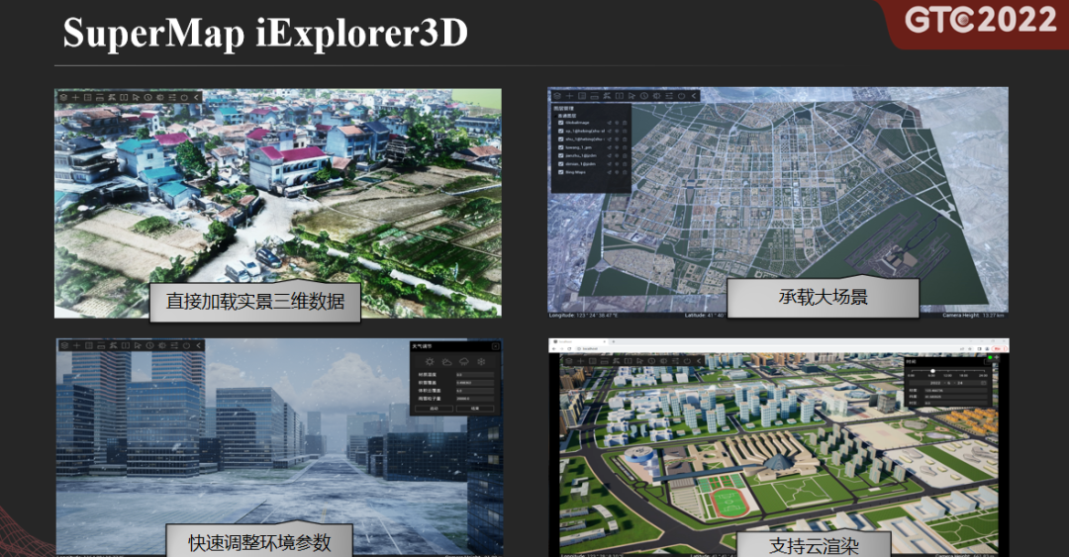Uncheck the dimian_1 layer checkbox
Viewport: 1069px width, 557px height.
(561, 164)
